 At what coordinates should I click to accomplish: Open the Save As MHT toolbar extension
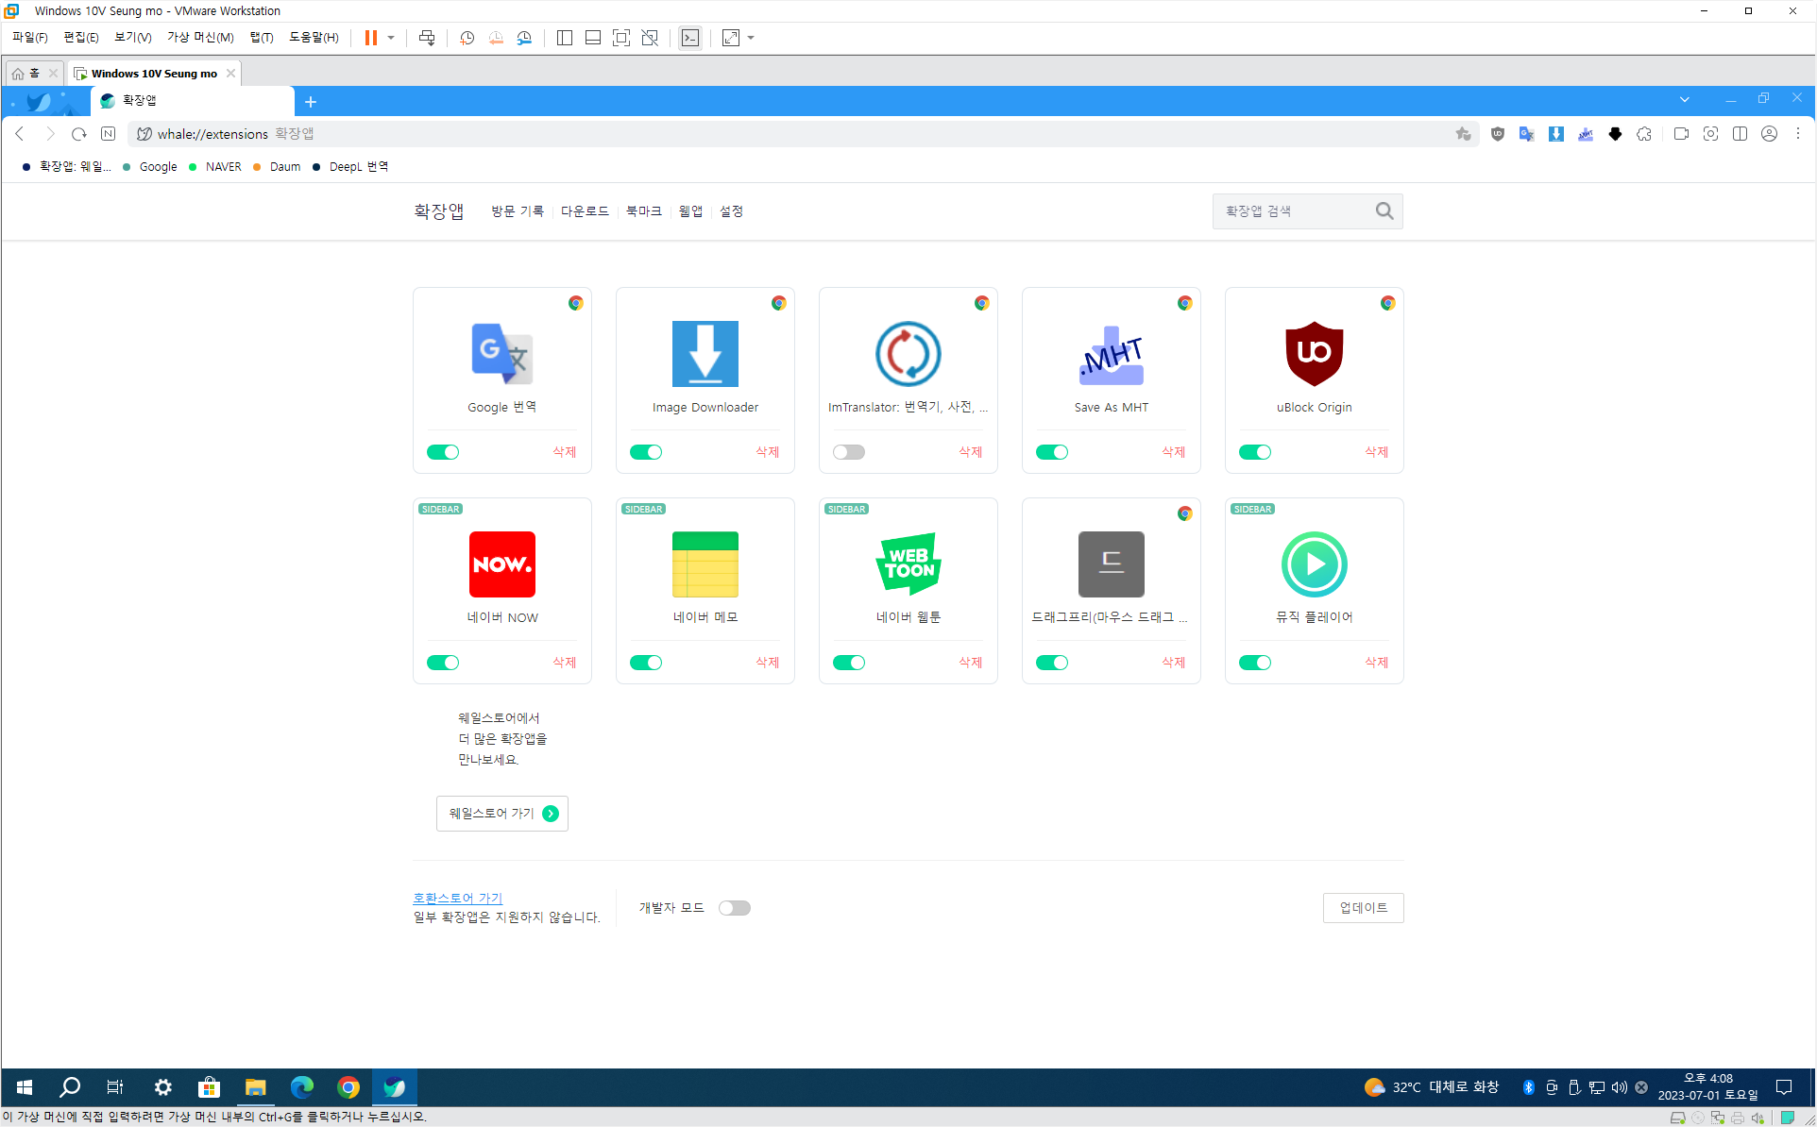point(1586,134)
